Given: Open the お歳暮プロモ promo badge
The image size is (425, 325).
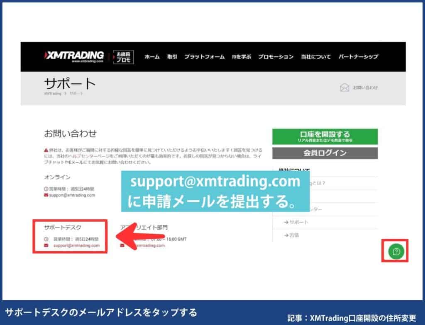Looking at the screenshot, I should point(123,57).
